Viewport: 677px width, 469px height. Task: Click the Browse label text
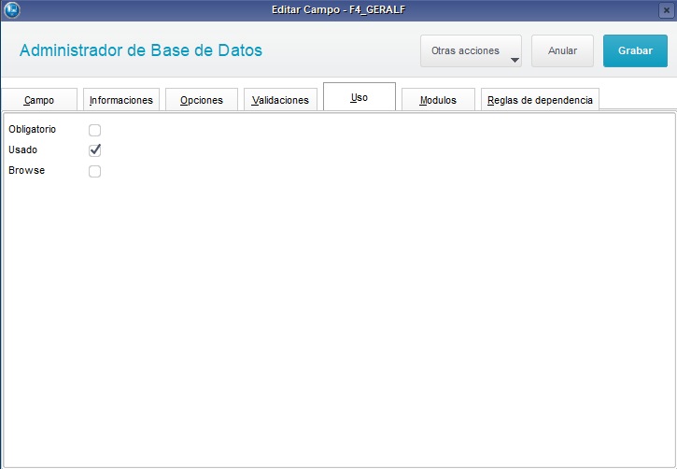pos(27,170)
